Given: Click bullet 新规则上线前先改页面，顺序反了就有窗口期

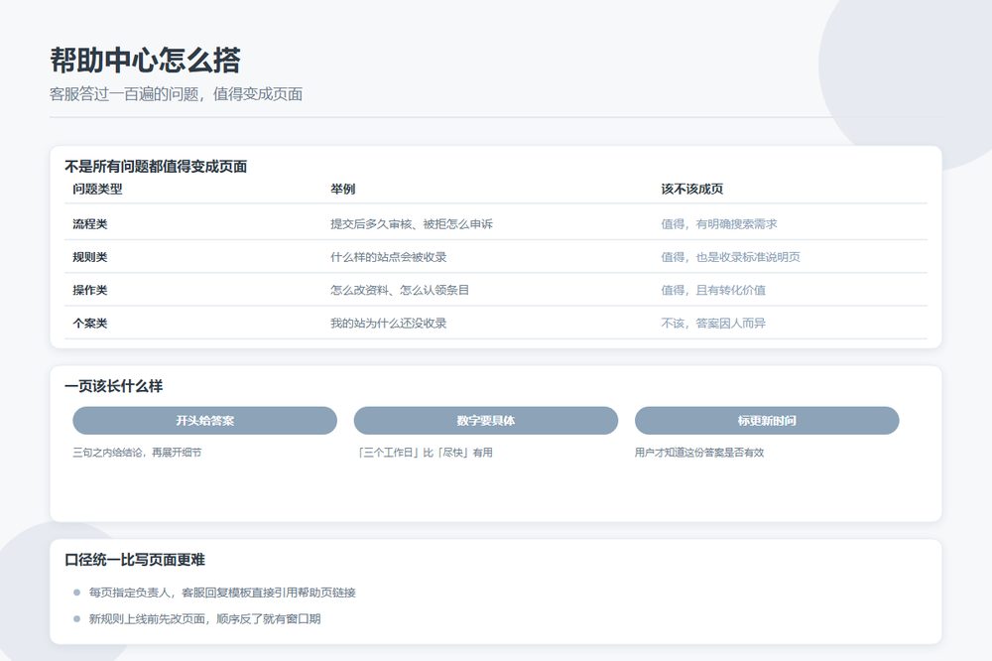Looking at the screenshot, I should 205,619.
